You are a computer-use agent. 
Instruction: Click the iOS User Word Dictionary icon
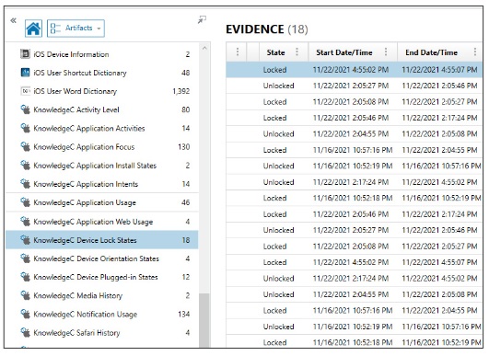[25, 91]
